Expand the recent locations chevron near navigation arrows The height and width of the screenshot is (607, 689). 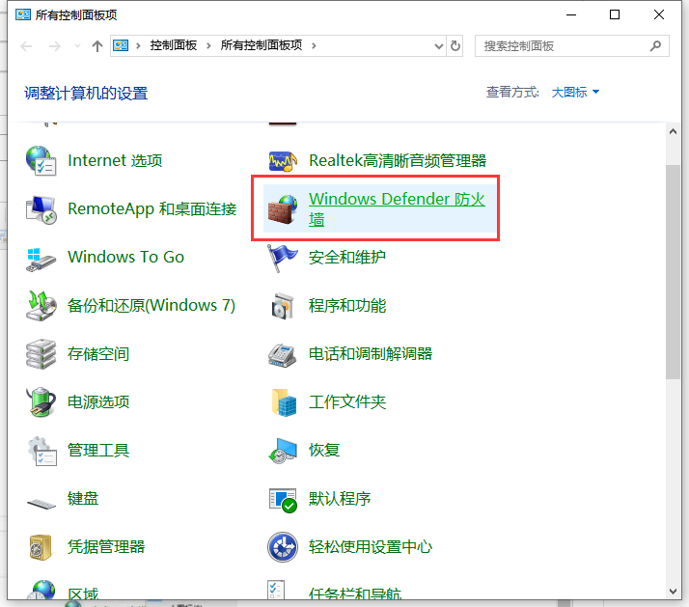(77, 46)
